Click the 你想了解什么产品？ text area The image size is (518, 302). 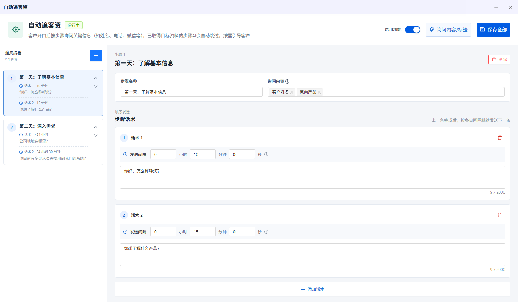313,255
